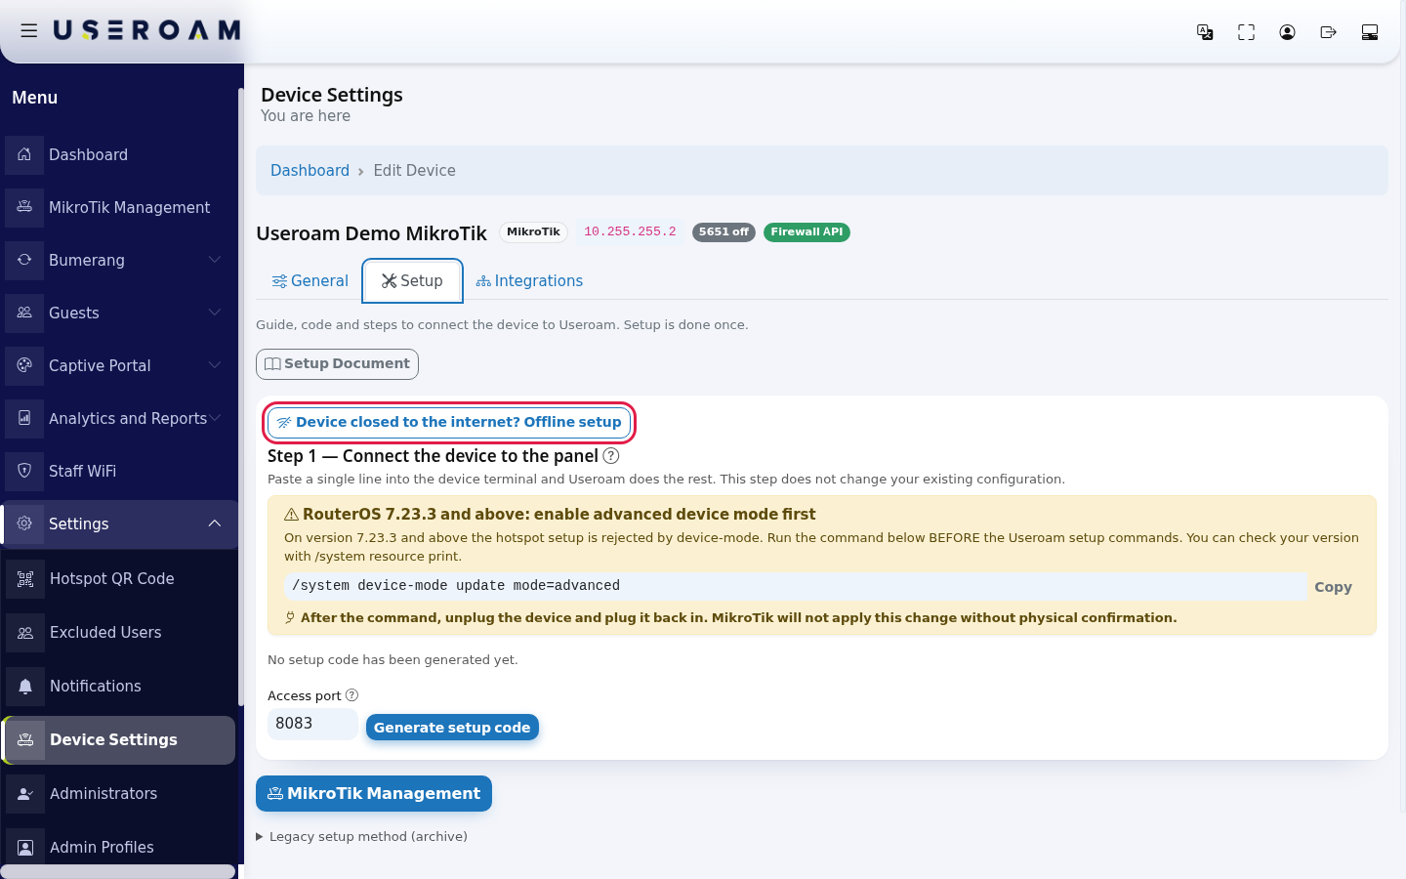Image resolution: width=1406 pixels, height=879 pixels.
Task: Click the Administrators person icon
Action: 25,794
